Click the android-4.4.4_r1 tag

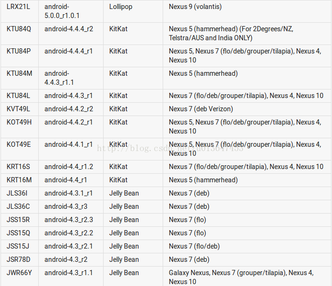coord(69,51)
